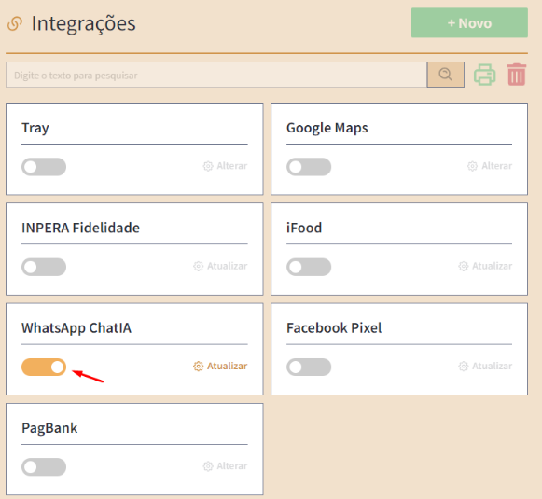Click the green printer icon
Screen dimensions: 542x499
tap(484, 75)
